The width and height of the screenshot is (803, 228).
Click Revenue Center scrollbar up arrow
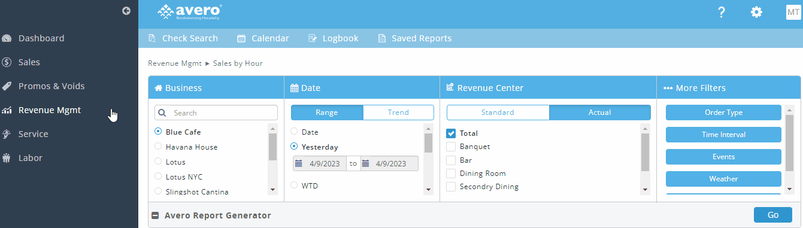coord(645,128)
